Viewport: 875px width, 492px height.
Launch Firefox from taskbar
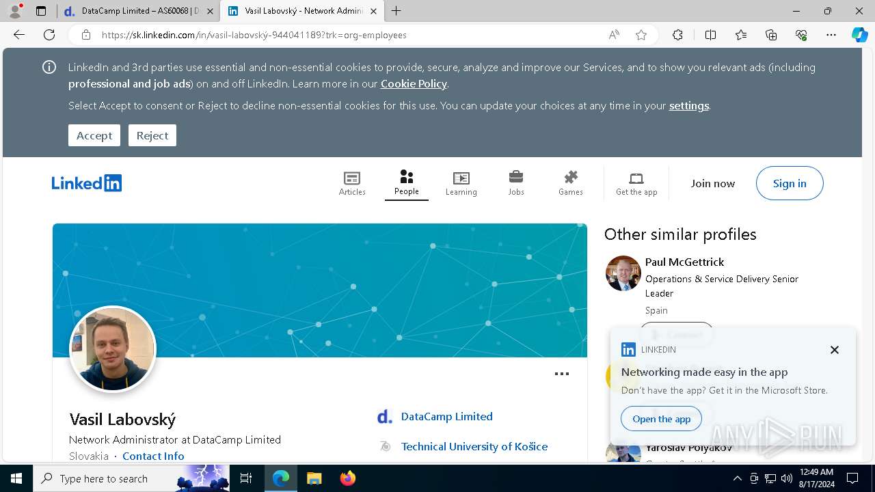pos(348,478)
